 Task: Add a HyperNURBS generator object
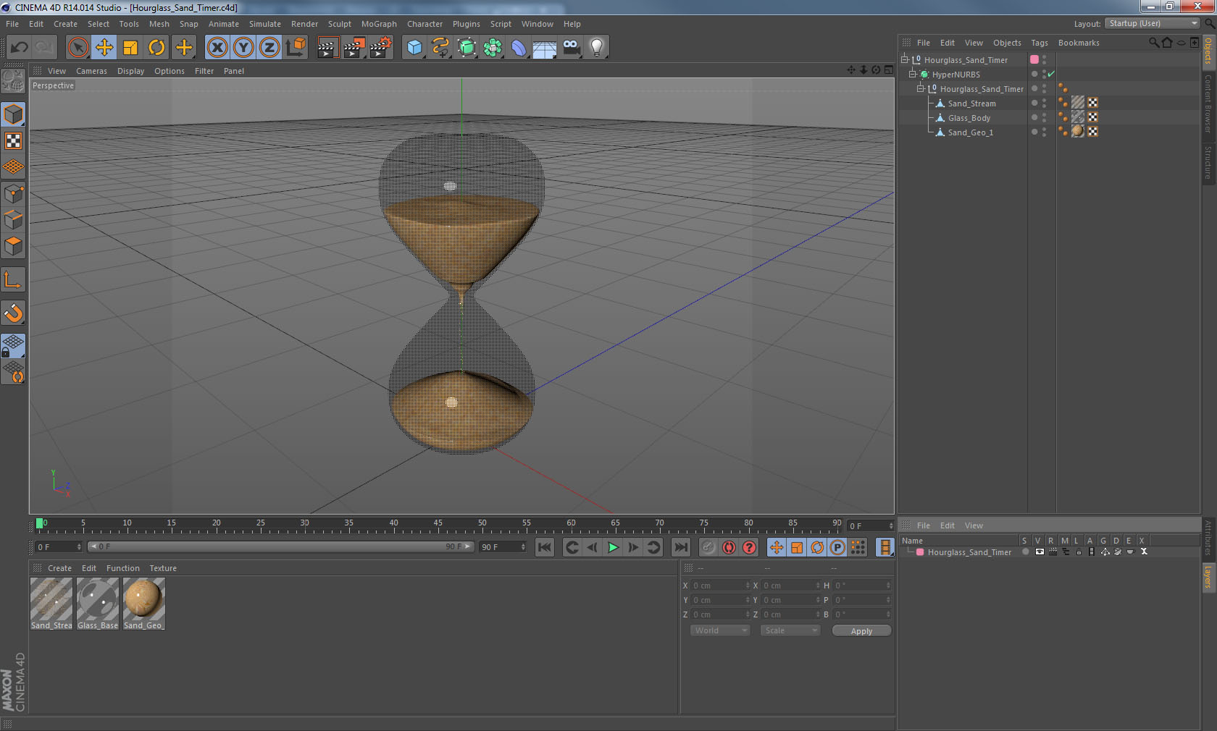pos(467,48)
